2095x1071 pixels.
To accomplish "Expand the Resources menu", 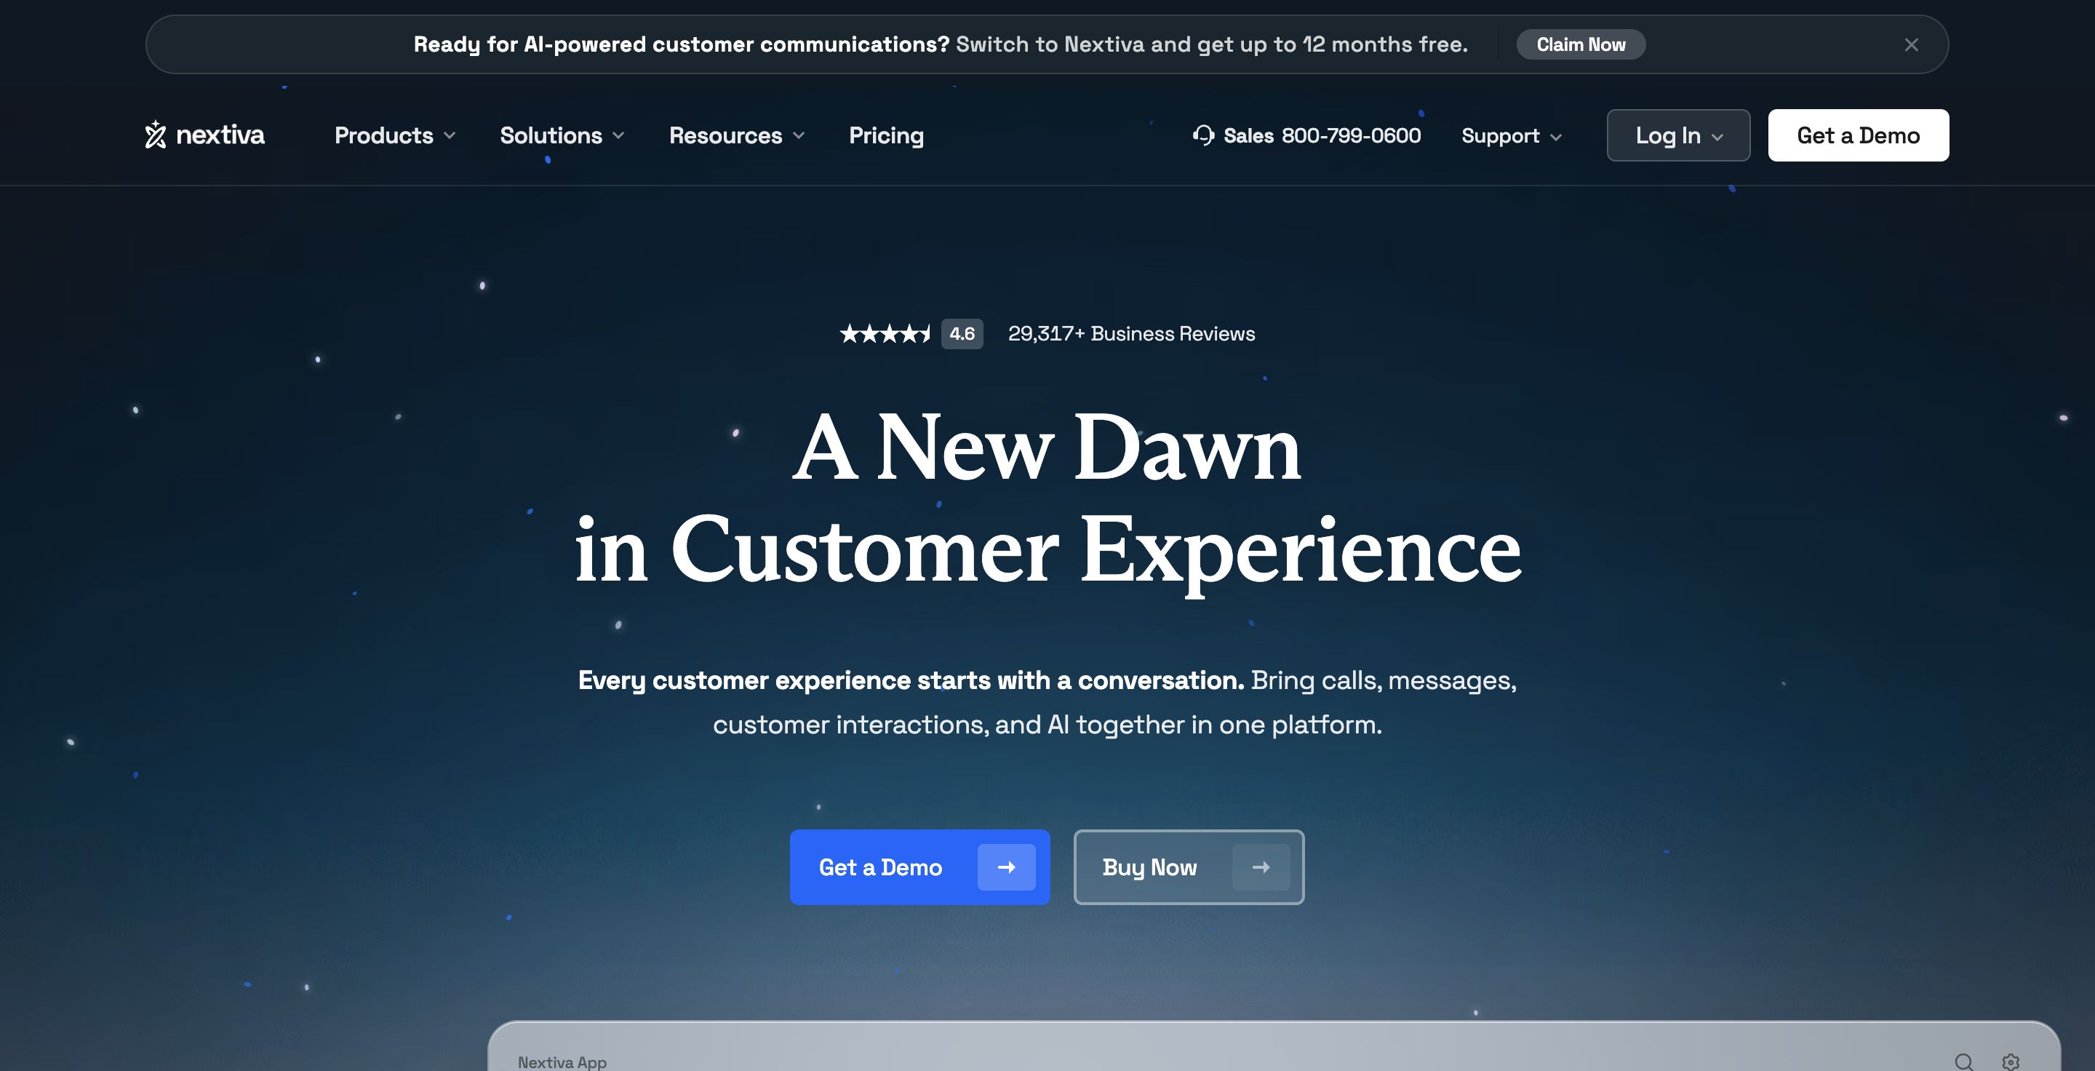I will coord(737,135).
